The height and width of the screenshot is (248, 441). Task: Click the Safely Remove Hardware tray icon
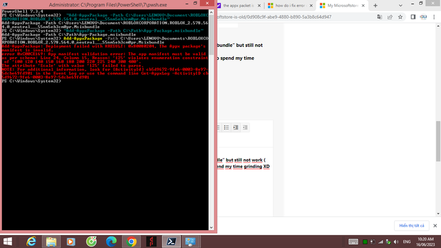pyautogui.click(x=389, y=242)
